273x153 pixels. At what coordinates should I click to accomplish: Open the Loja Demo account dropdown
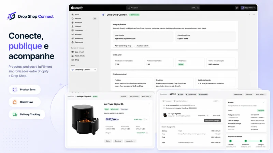248,8
